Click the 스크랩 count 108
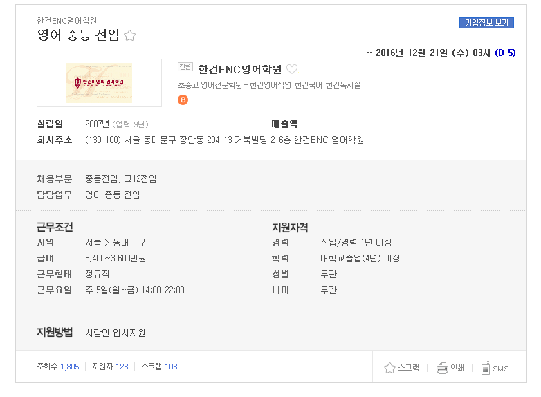 171,367
